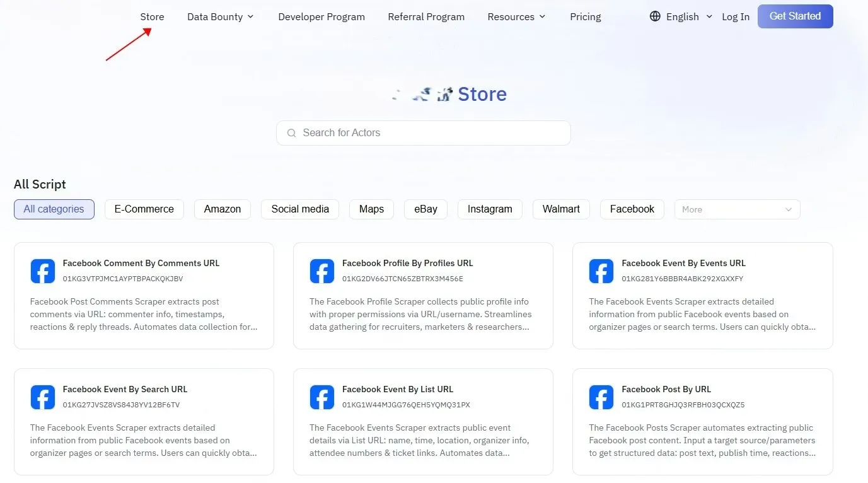Open the More categories dropdown
Viewport: 868px width, 483px height.
(737, 209)
